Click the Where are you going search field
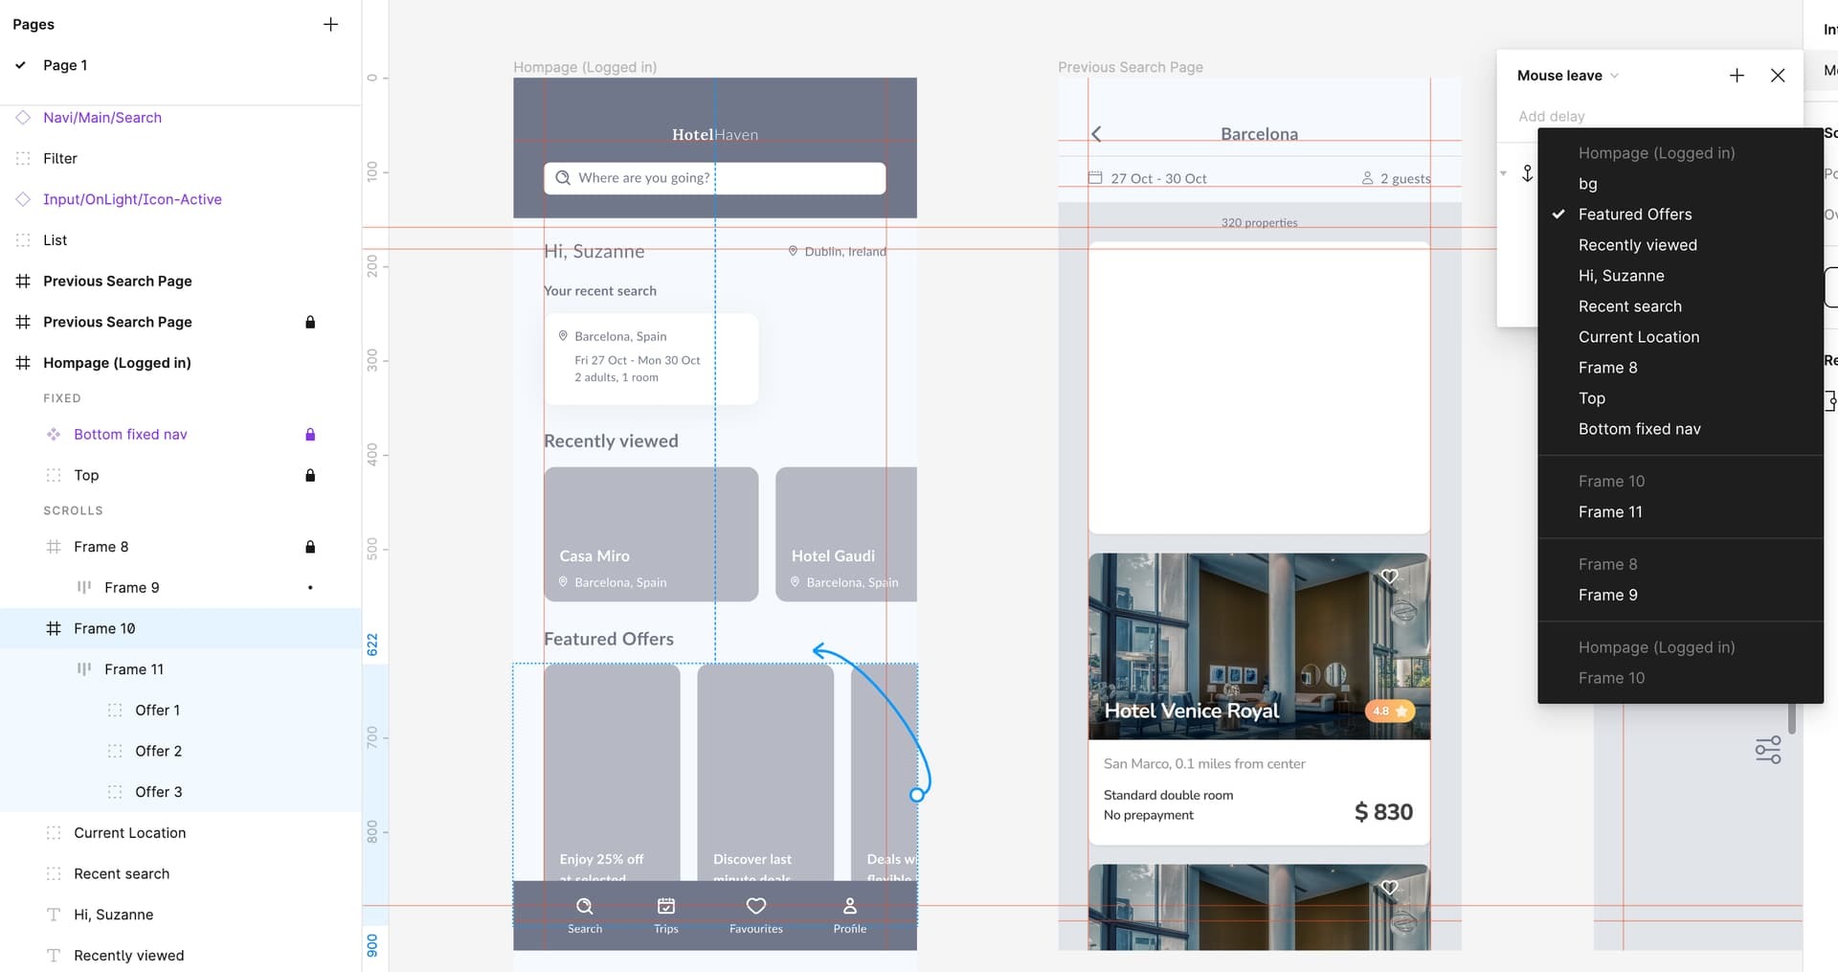 pyautogui.click(x=714, y=178)
